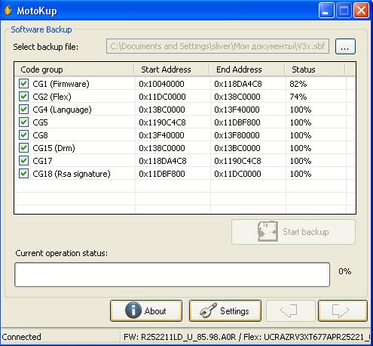373x346 pixels.
Task: Select the CG18 (Rsa signature) row label
Action: coord(72,174)
